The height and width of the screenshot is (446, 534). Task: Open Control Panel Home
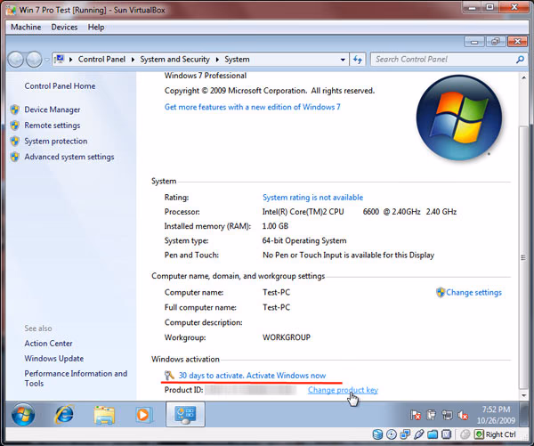(60, 85)
